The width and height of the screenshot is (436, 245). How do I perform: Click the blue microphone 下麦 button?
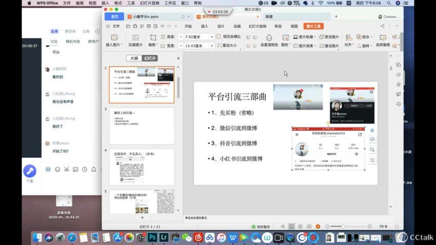(29, 171)
